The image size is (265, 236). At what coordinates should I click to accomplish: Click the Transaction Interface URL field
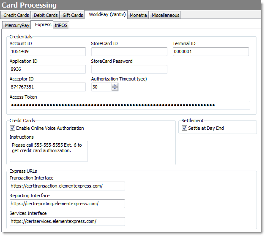coord(67,186)
